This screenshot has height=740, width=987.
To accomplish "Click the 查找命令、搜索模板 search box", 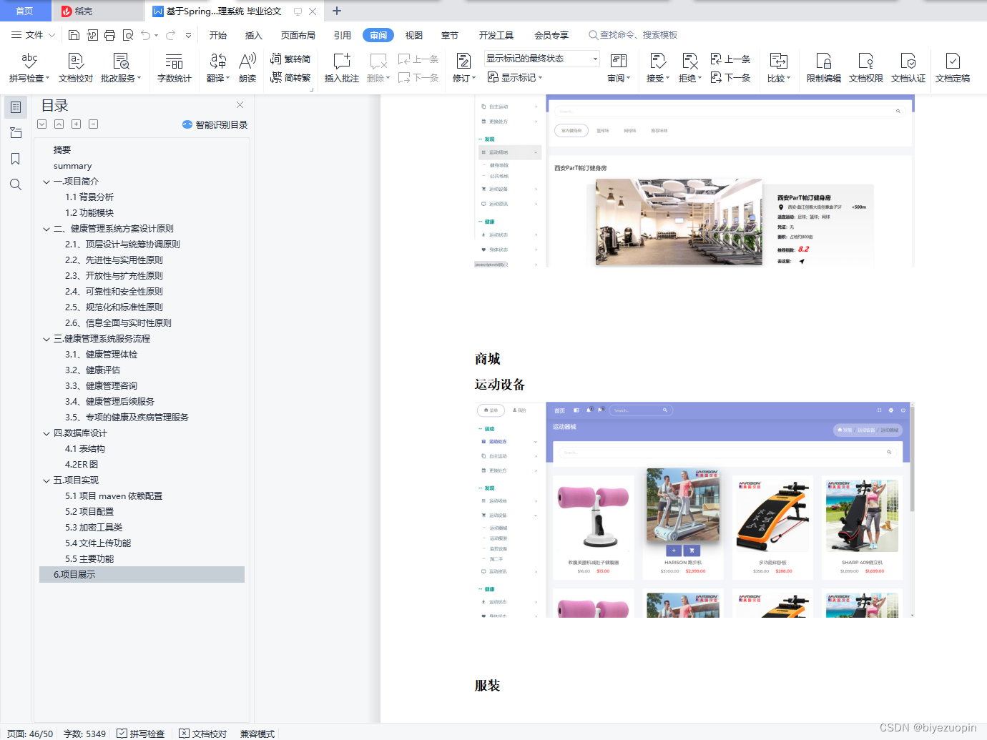I will (x=633, y=35).
